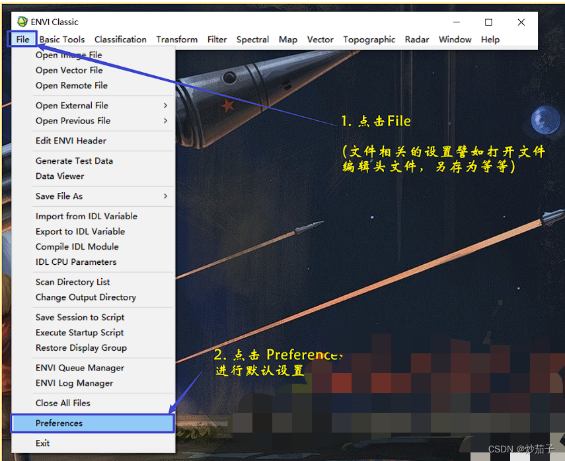
Task: Choose Generate Test Data
Action: click(93, 161)
